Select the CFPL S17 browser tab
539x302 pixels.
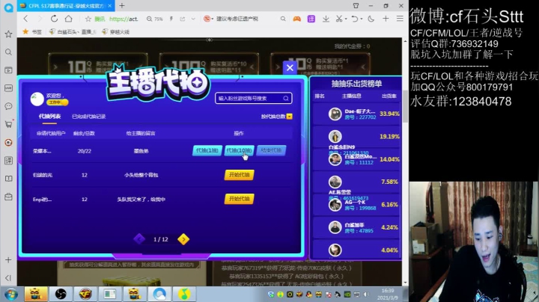pyautogui.click(x=65, y=6)
